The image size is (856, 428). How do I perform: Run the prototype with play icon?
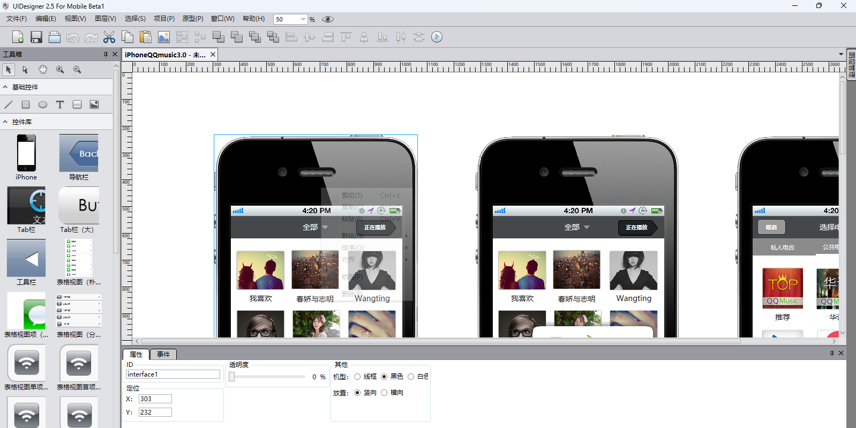coord(437,37)
